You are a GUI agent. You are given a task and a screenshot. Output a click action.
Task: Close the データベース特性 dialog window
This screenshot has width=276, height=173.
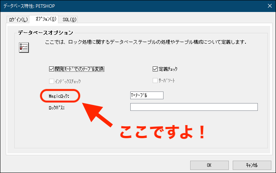(269, 5)
